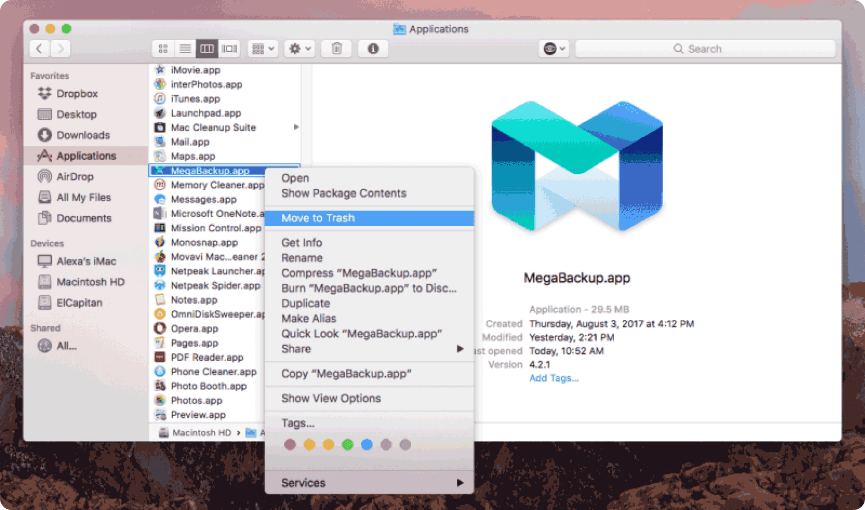The image size is (865, 510).
Task: Open All My Files in the sidebar
Action: 84,197
